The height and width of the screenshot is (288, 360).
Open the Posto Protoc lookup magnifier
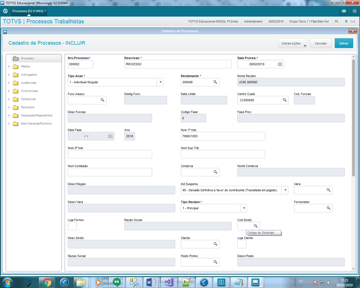215,262
